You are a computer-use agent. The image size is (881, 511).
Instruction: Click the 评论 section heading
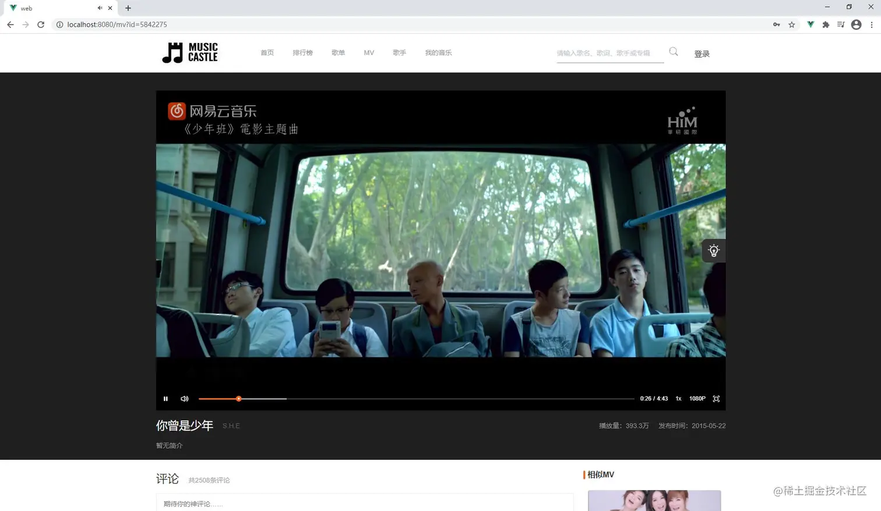pos(167,478)
